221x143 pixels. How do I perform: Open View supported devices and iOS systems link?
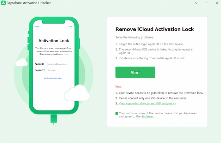(x=147, y=104)
